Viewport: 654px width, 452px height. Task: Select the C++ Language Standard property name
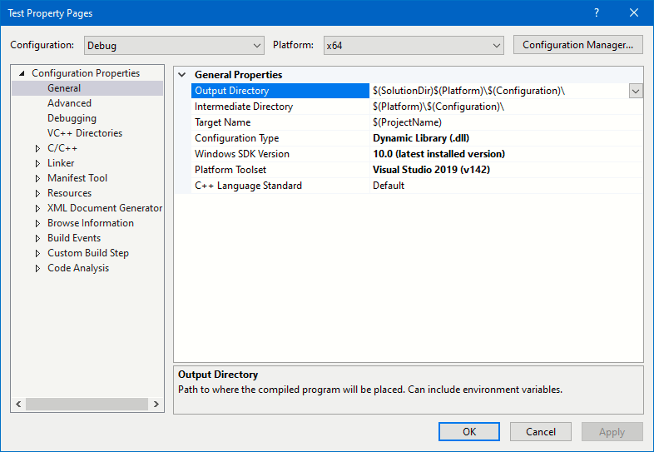[248, 186]
